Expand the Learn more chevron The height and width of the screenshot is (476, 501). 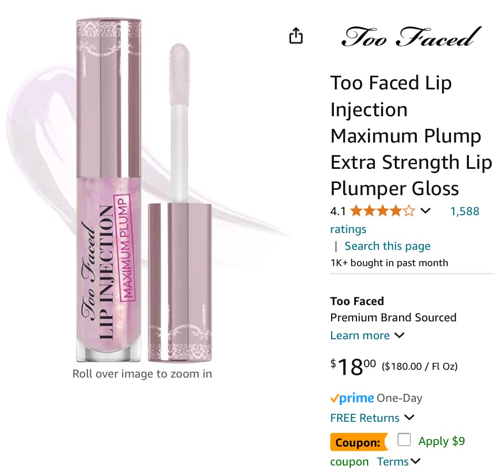point(400,335)
